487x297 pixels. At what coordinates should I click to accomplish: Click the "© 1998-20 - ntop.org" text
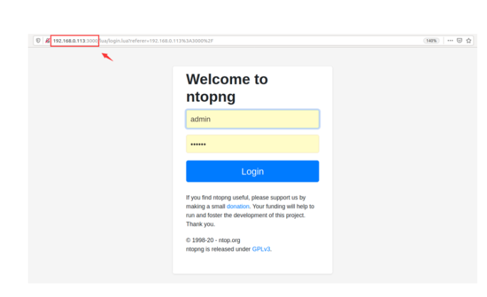[x=213, y=240]
